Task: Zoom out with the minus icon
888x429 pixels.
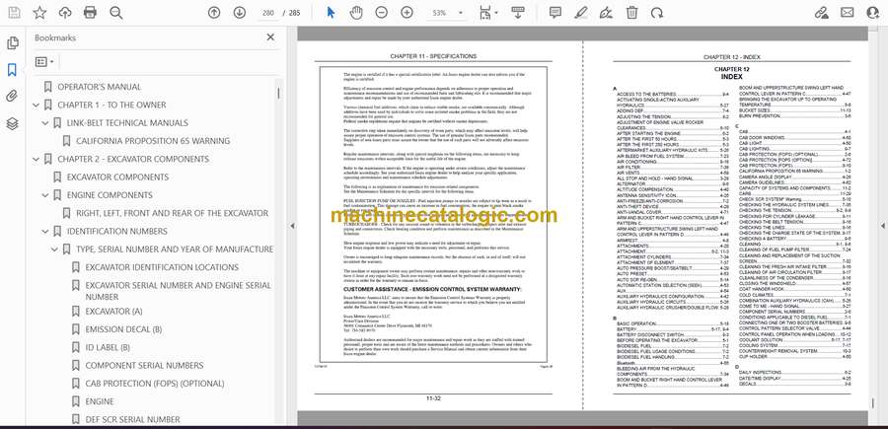Action: pos(382,13)
